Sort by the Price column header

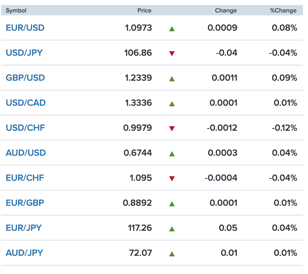coord(144,11)
